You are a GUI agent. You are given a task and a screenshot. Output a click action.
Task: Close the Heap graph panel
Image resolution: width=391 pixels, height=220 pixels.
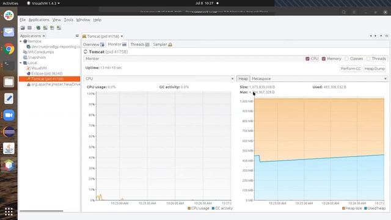tap(386, 79)
